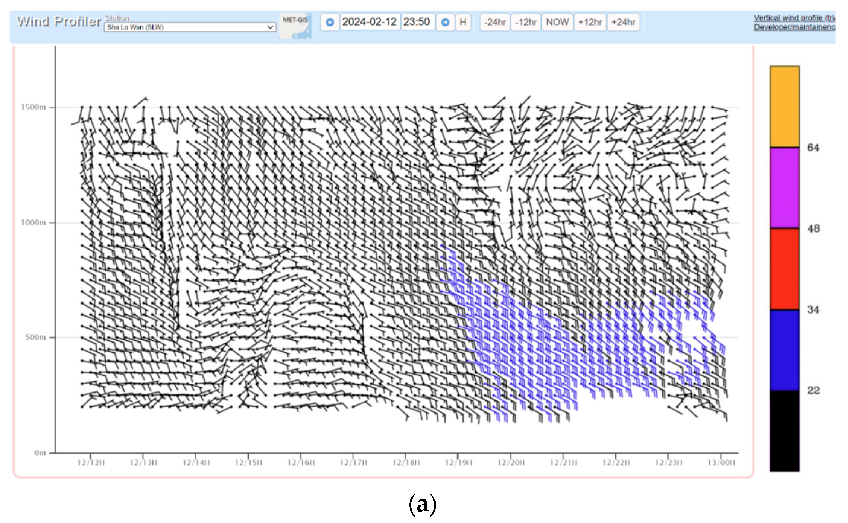Click the 12/12H time axis label
Image resolution: width=848 pixels, height=523 pixels.
[91, 462]
